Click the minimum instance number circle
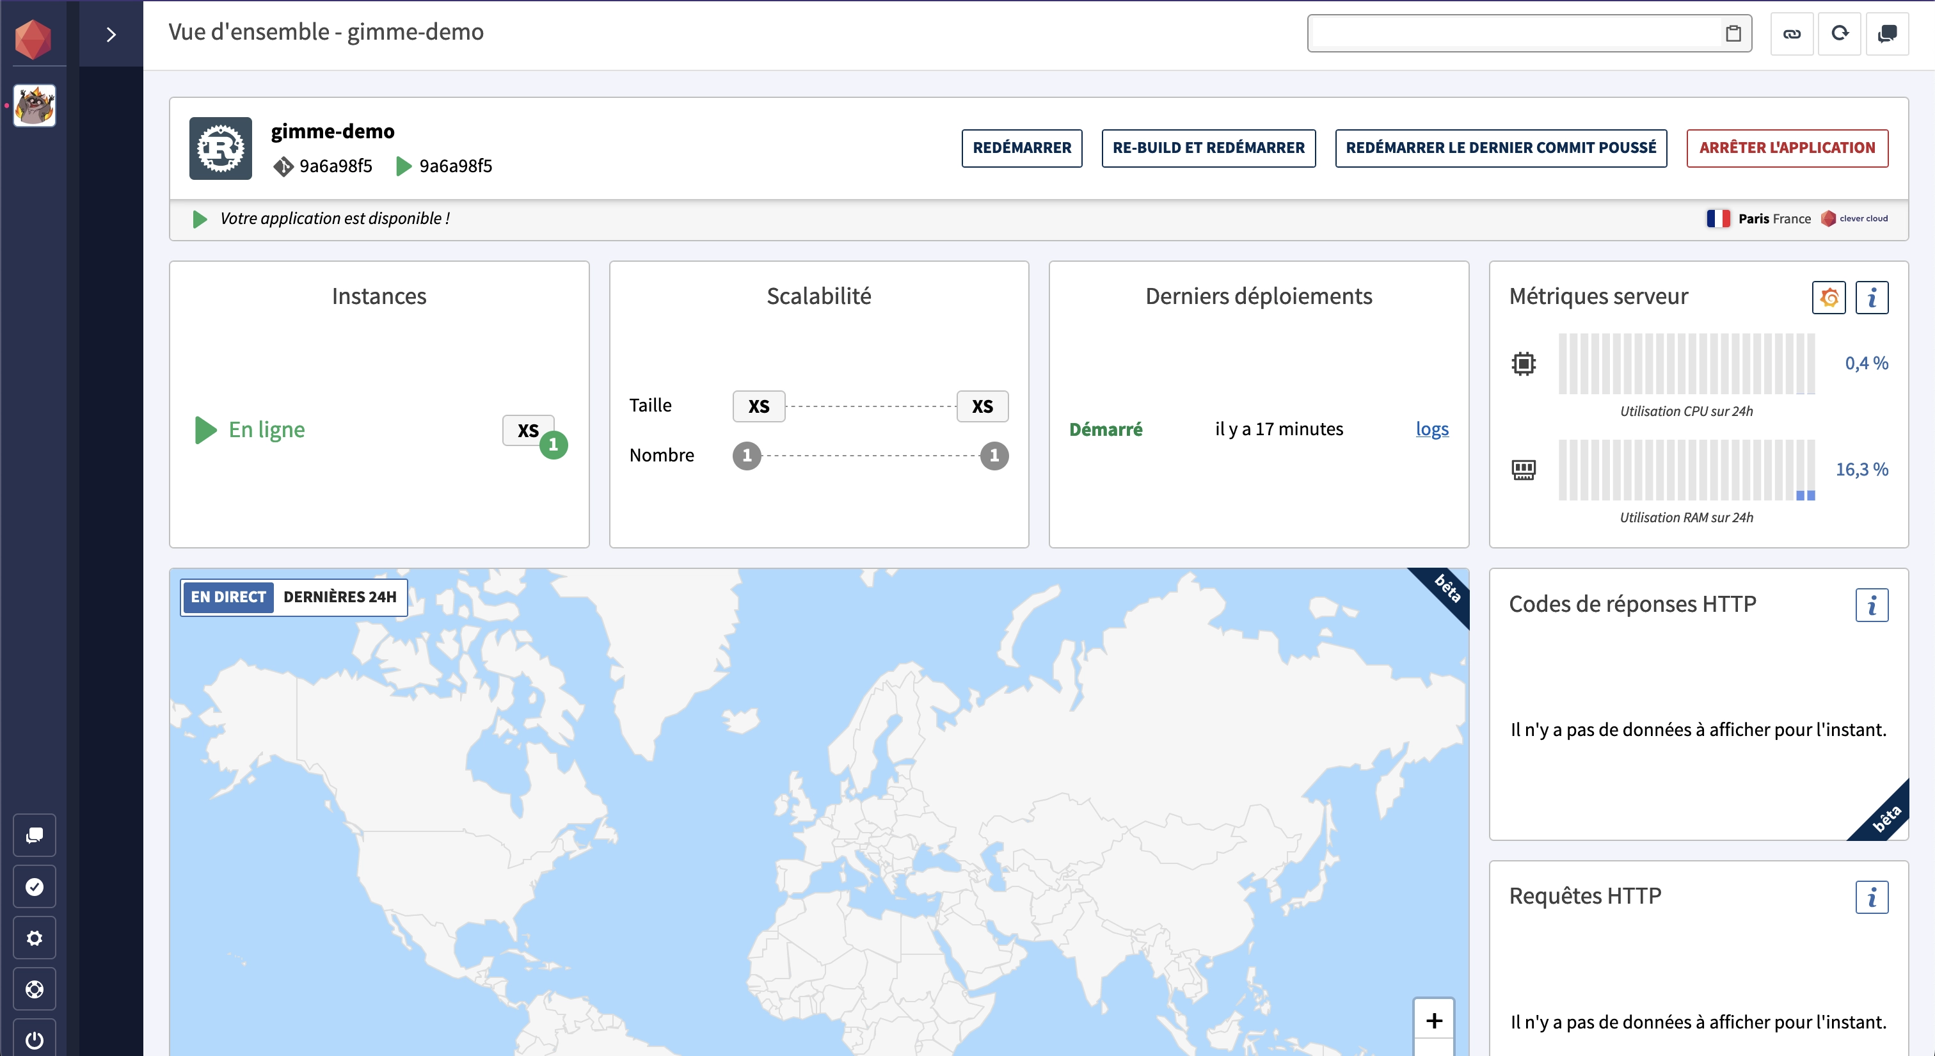Viewport: 1935px width, 1056px height. point(747,455)
